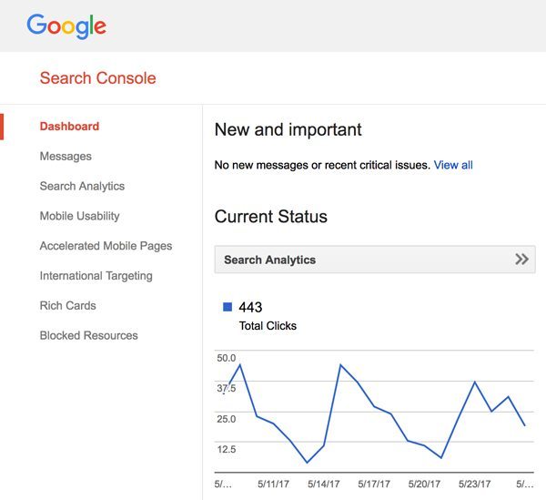Go to Search Analytics in sidebar
This screenshot has width=546, height=500.
[82, 186]
